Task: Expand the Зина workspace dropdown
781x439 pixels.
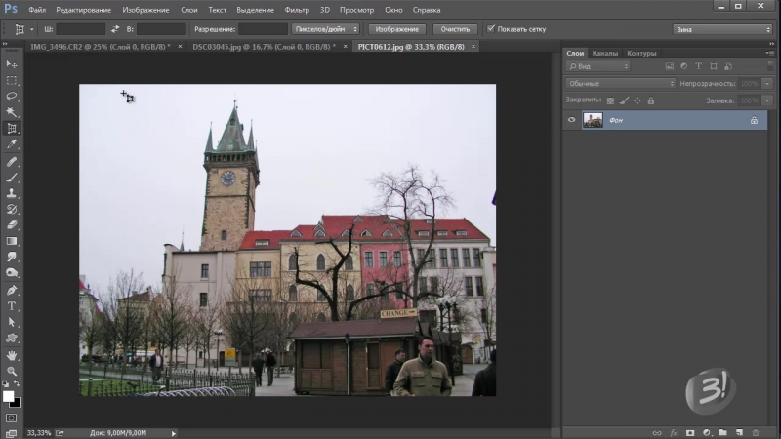Action: (x=722, y=29)
